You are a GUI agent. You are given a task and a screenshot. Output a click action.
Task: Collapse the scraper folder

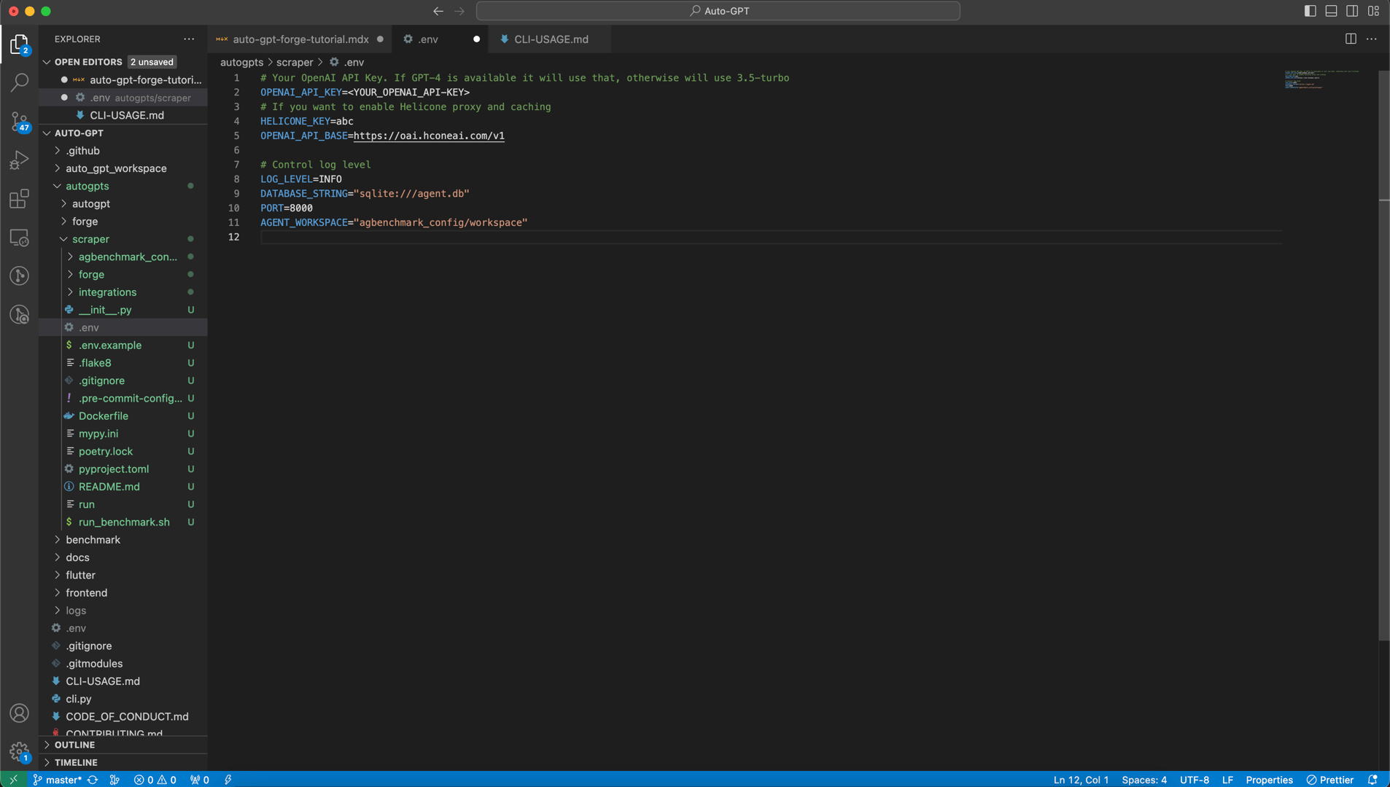point(90,239)
